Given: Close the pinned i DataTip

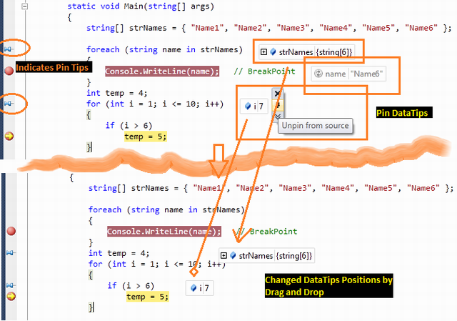Looking at the screenshot, I should 277,94.
